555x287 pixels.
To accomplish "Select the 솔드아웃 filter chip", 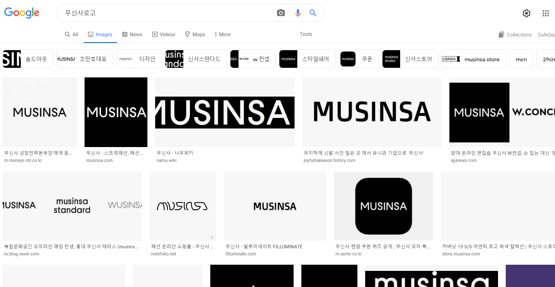I will pyautogui.click(x=28, y=59).
